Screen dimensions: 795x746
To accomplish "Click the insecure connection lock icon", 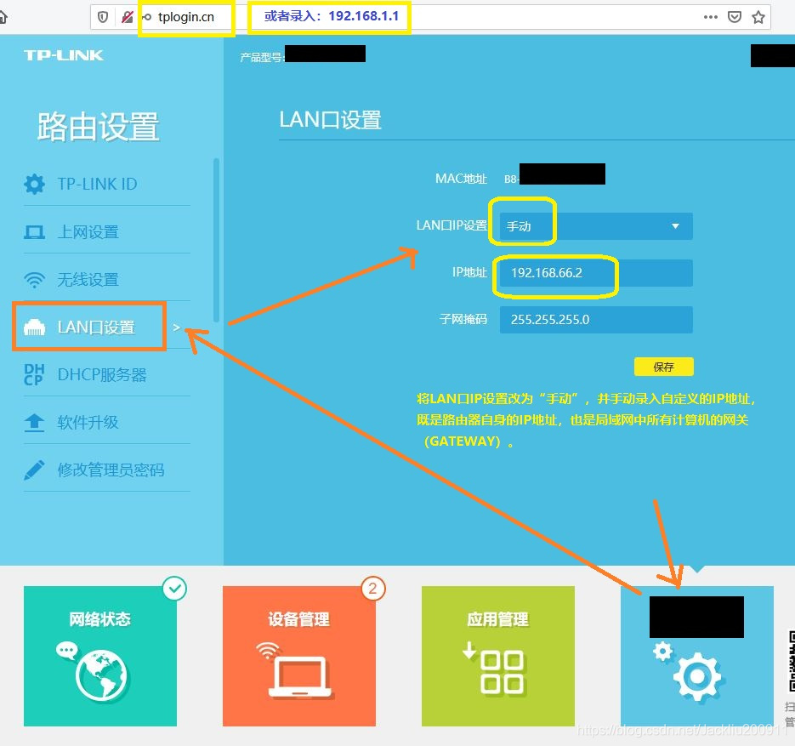I will point(128,17).
